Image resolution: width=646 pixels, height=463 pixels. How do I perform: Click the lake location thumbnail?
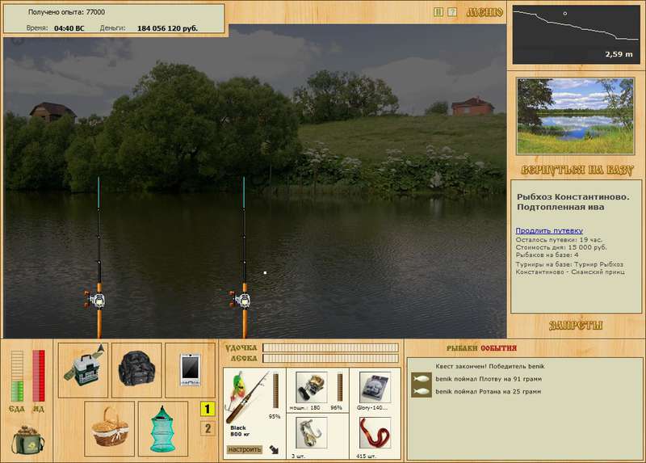576,116
